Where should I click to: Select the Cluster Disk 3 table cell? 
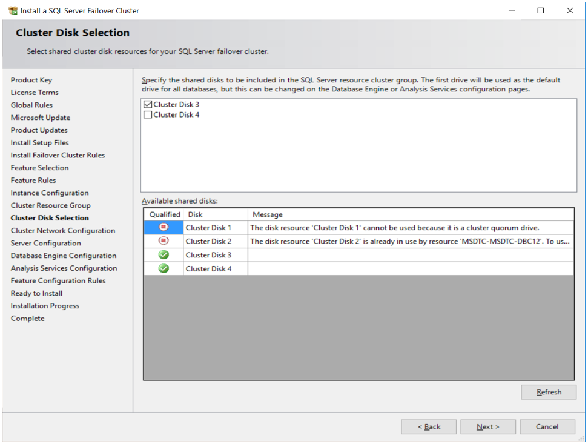click(216, 255)
